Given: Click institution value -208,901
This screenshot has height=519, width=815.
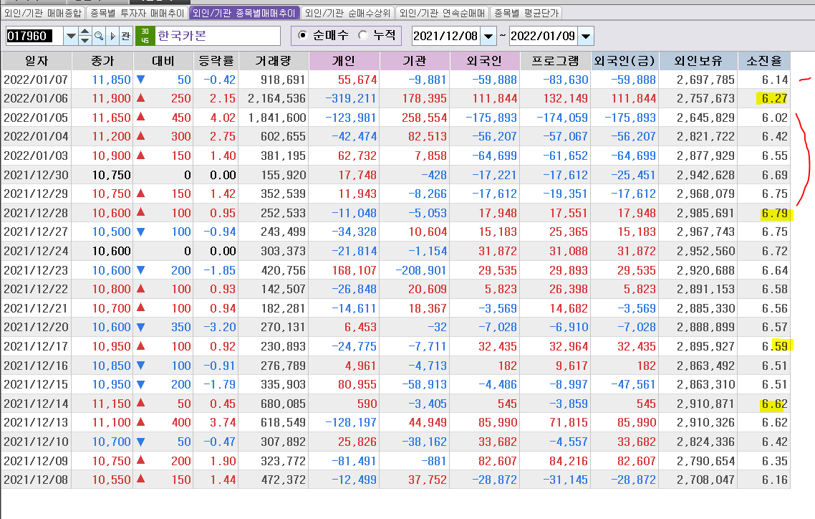Looking at the screenshot, I should point(421,270).
